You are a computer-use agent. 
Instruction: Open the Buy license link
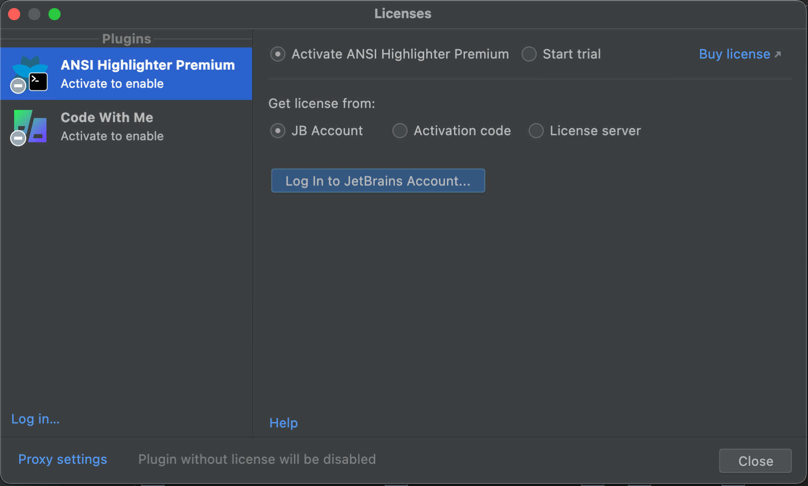(734, 54)
